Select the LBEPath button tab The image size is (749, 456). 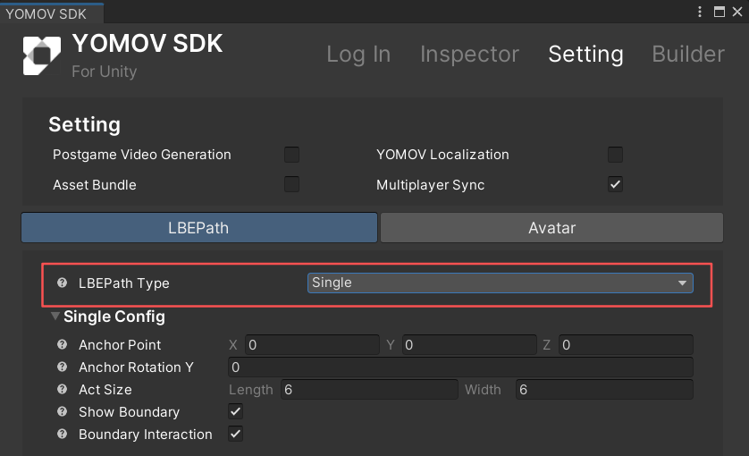[x=199, y=228]
